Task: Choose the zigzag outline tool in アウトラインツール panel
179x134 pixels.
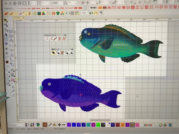Action: (x=64, y=39)
